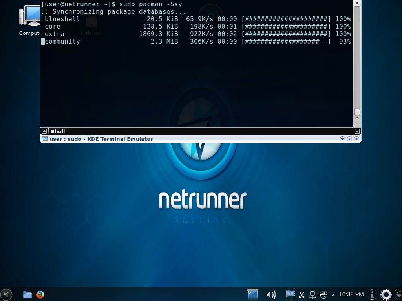Toggle keep-window-open pin button

[x=342, y=139]
